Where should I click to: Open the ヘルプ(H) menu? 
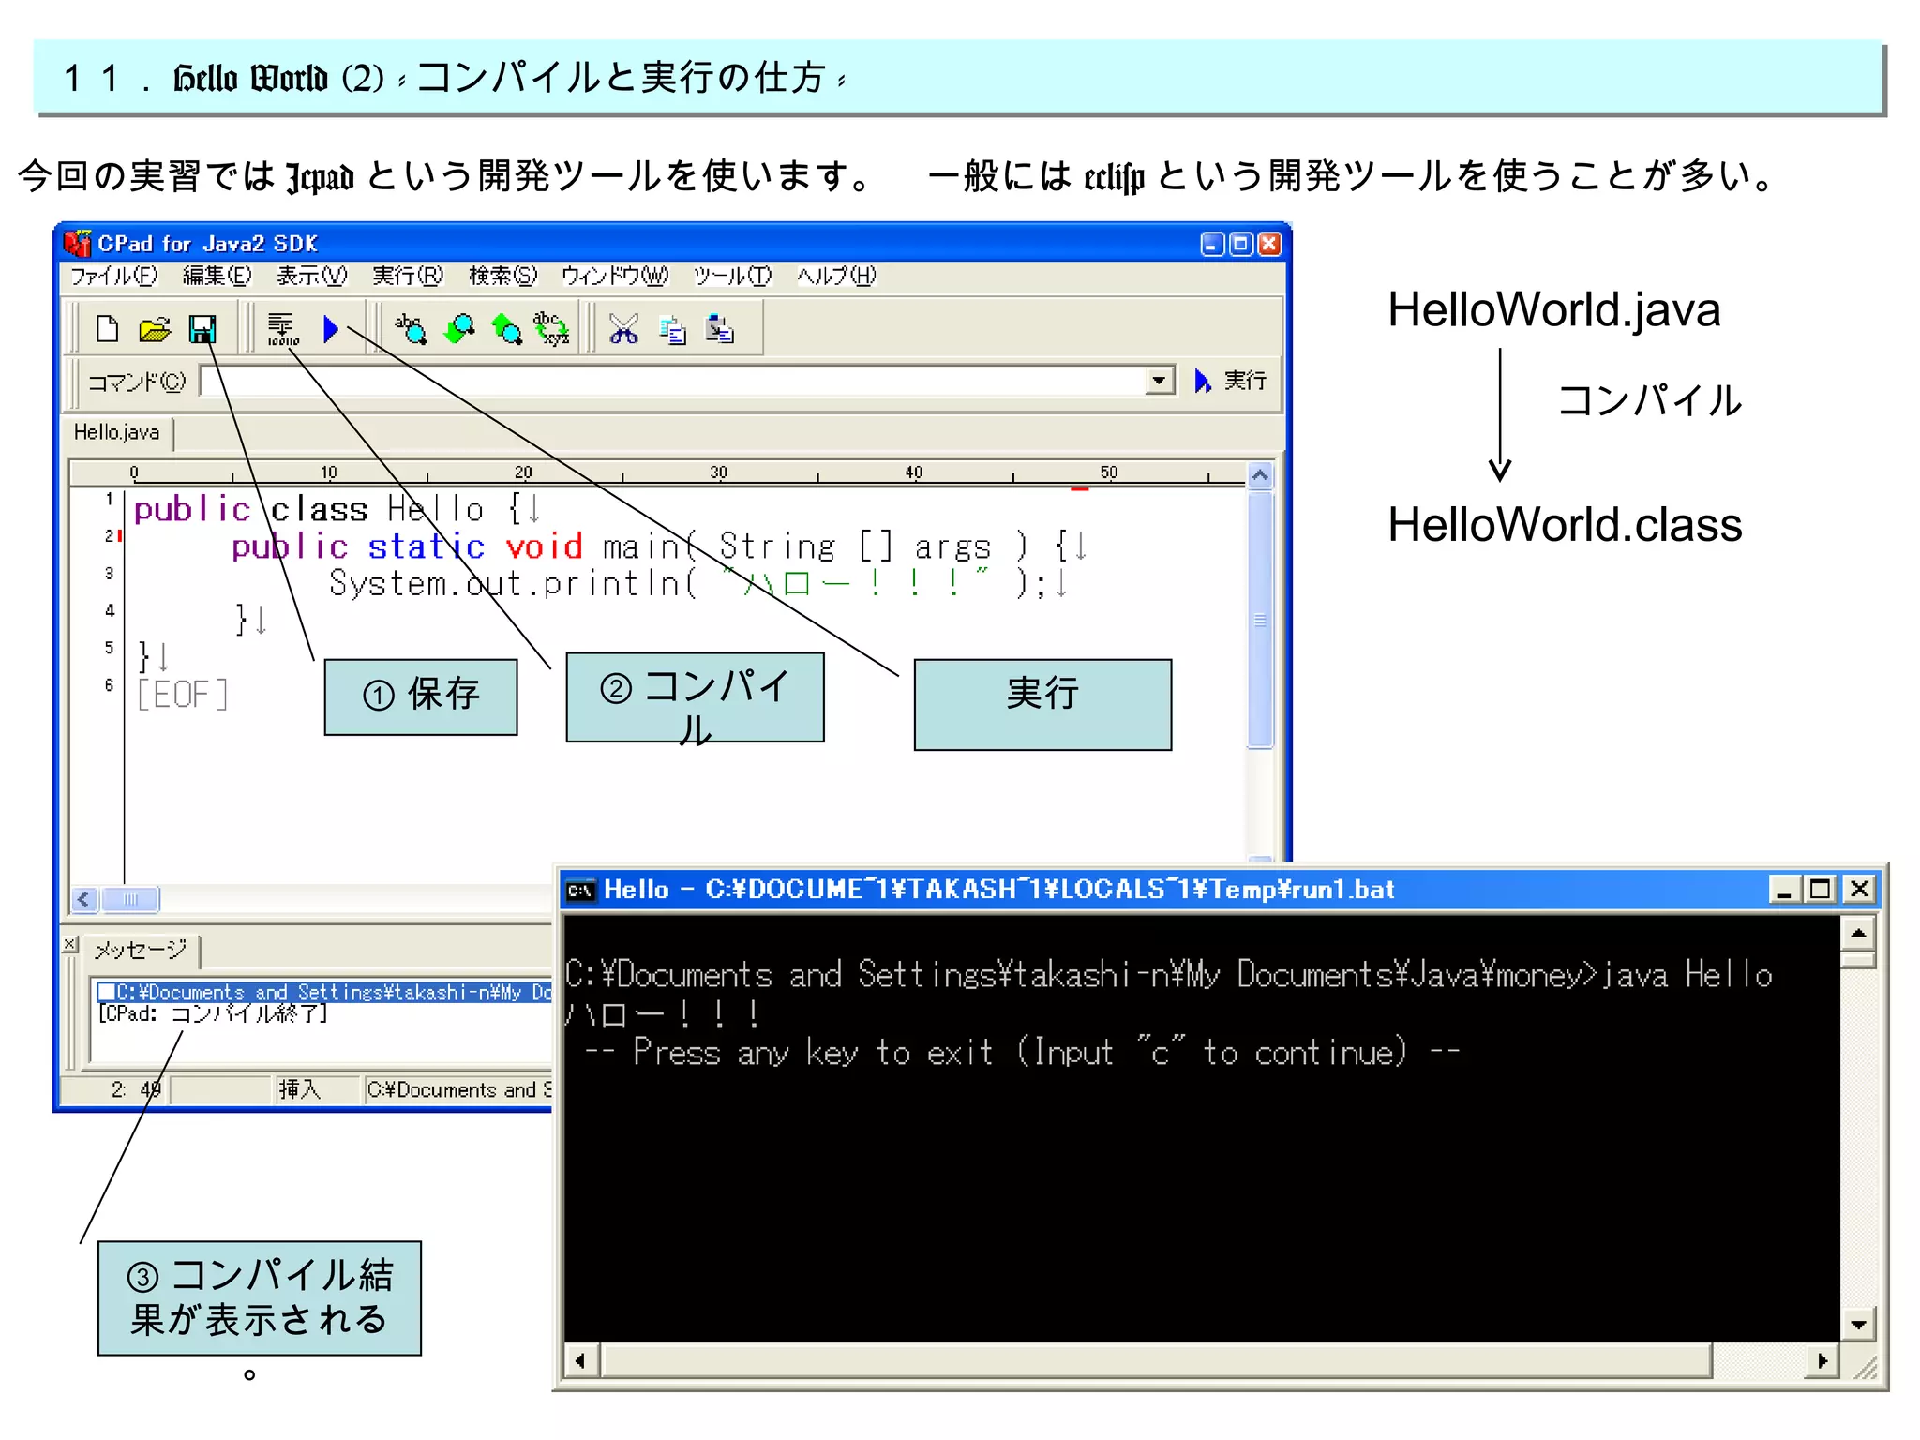coord(836,276)
